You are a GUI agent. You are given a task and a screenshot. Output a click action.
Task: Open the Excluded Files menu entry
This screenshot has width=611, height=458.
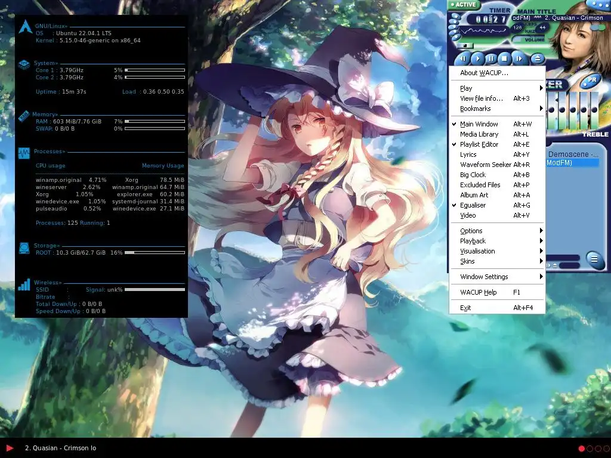[x=497, y=185]
